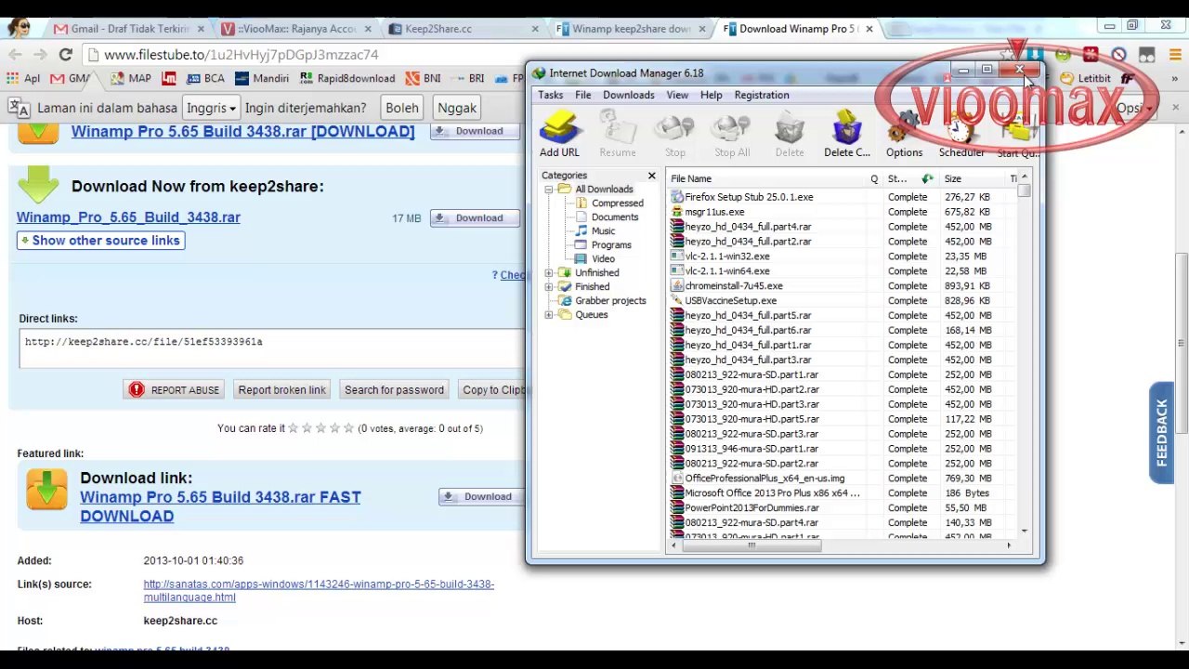Screen dimensions: 1189x669
Task: Open the Inggris language dropdown
Action: click(211, 108)
